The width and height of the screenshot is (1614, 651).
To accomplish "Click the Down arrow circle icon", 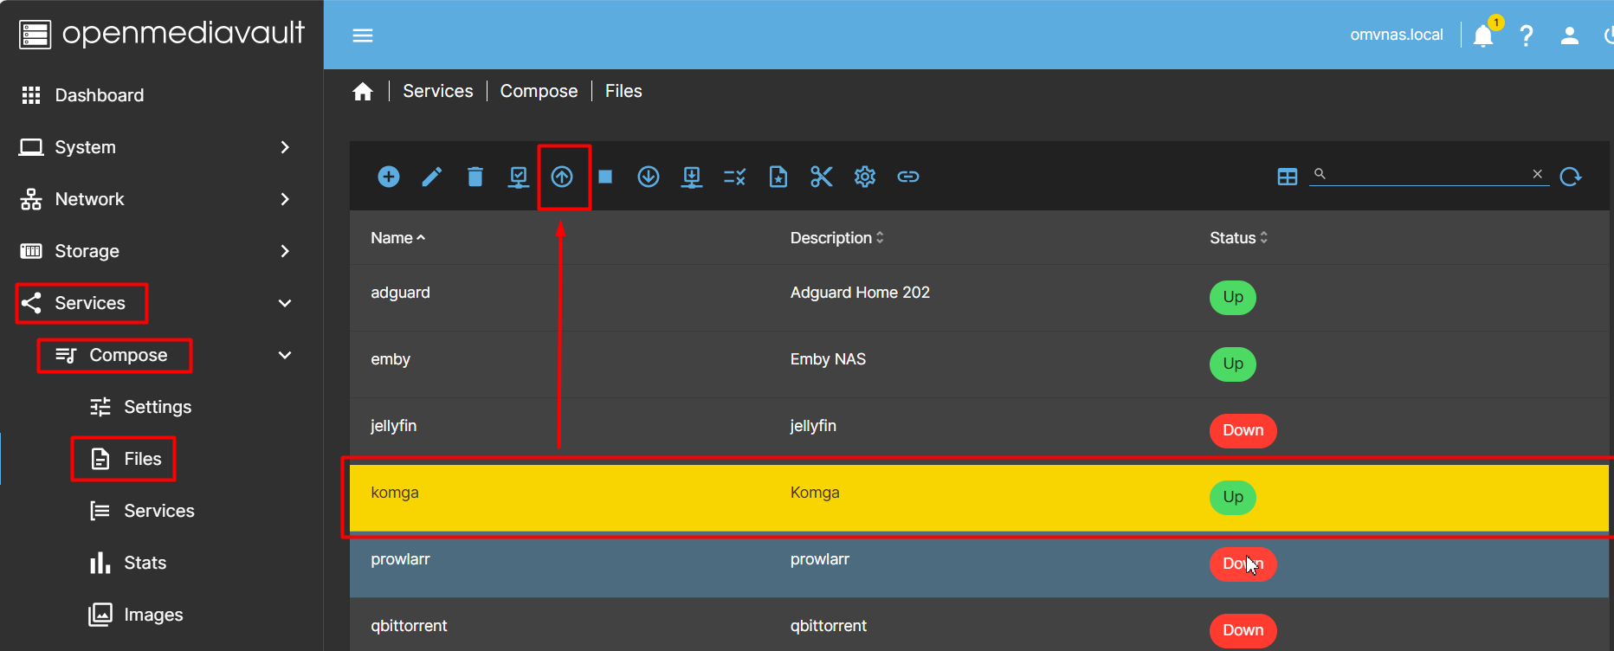I will click(x=649, y=177).
